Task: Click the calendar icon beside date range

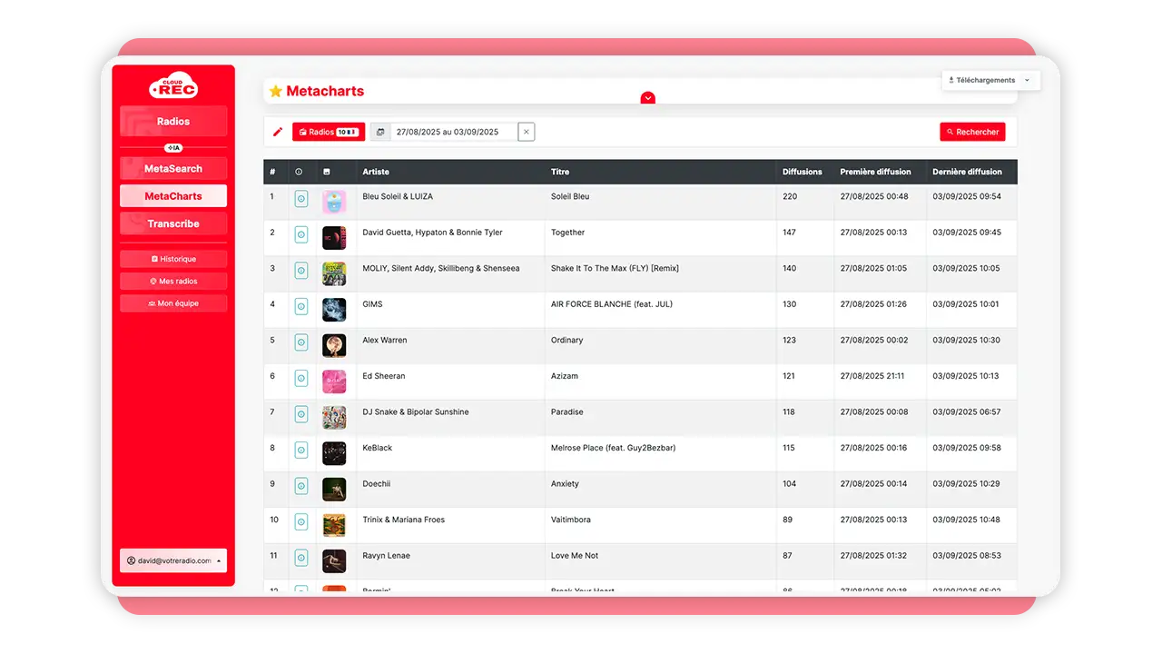Action: (x=380, y=132)
